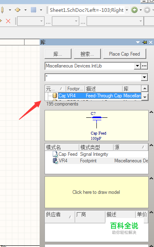Click the 模式类型 column header
The width and height of the screenshot is (154, 247).
[x=96, y=147]
